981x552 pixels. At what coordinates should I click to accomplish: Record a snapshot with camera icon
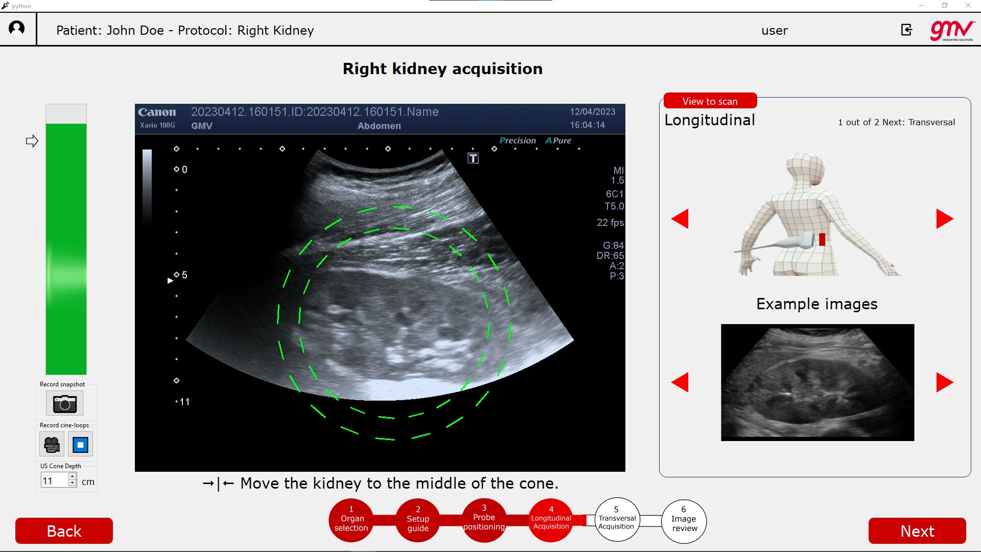coord(64,403)
